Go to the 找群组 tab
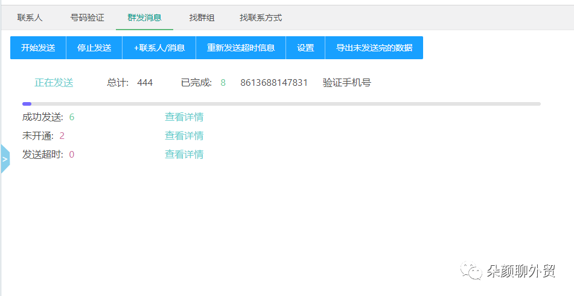574x296 pixels. tap(202, 18)
